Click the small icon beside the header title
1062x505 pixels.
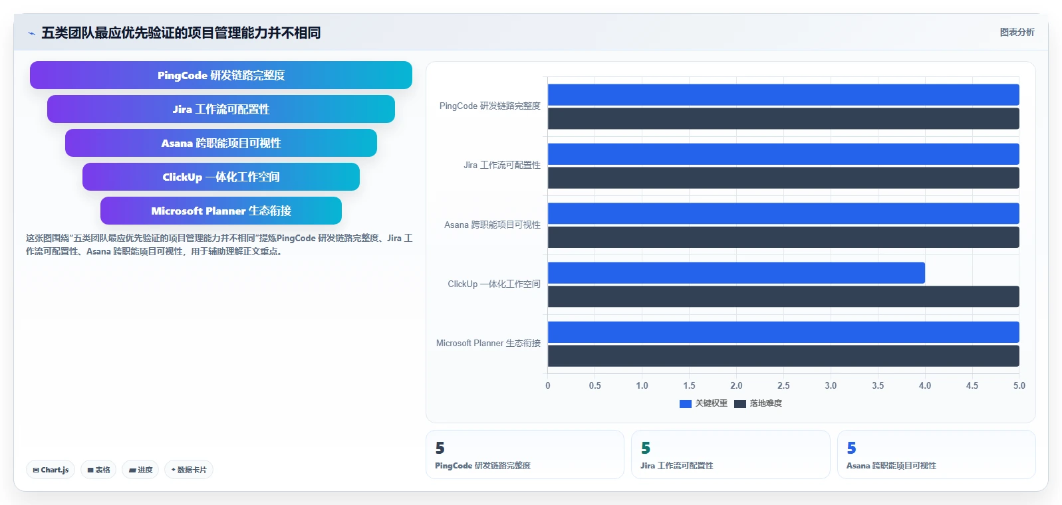click(31, 33)
